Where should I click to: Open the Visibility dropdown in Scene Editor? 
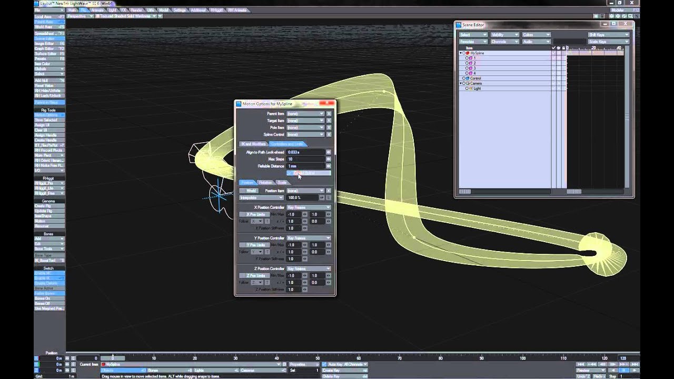point(505,35)
